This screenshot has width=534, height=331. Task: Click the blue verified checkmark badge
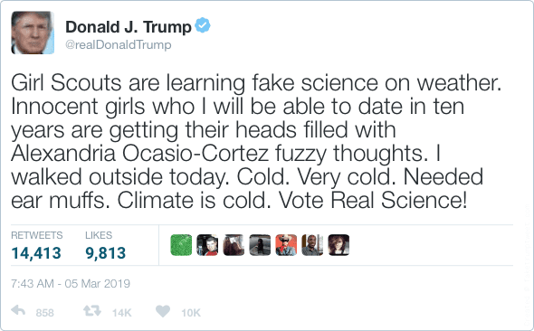click(x=203, y=24)
